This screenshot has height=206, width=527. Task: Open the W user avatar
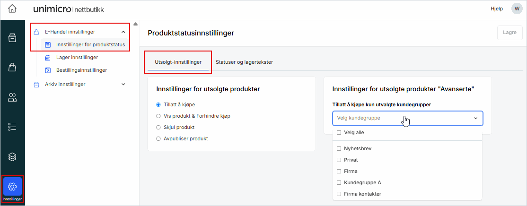coord(517,9)
